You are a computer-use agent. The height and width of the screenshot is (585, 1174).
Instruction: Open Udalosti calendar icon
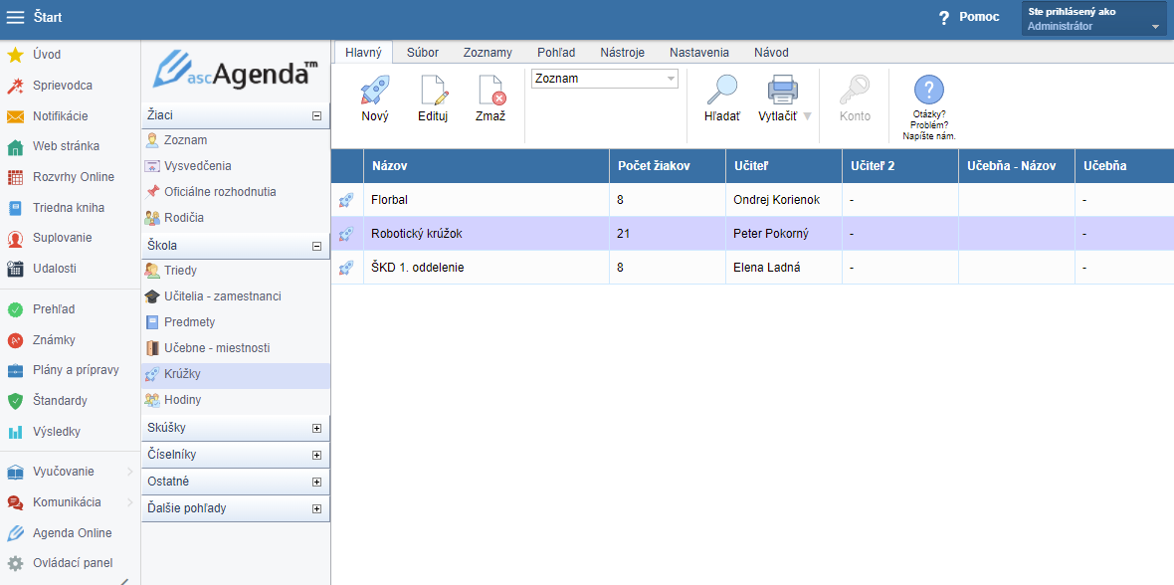click(x=15, y=269)
